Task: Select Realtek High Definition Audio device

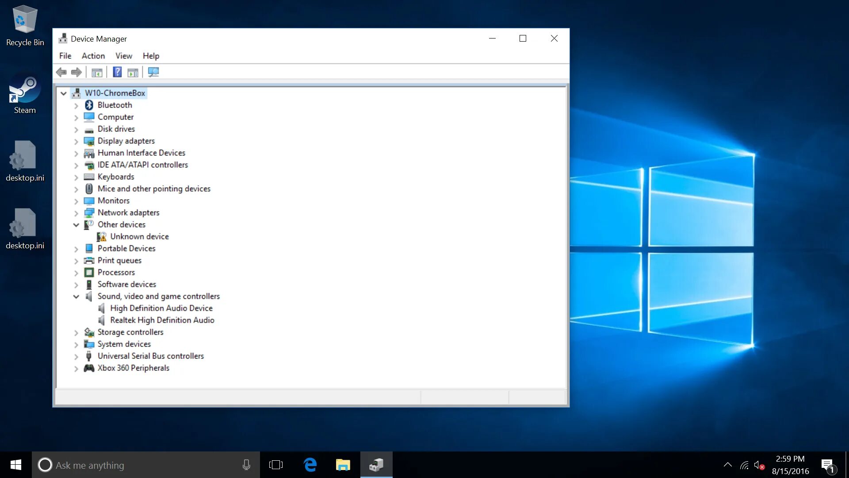Action: (x=162, y=320)
